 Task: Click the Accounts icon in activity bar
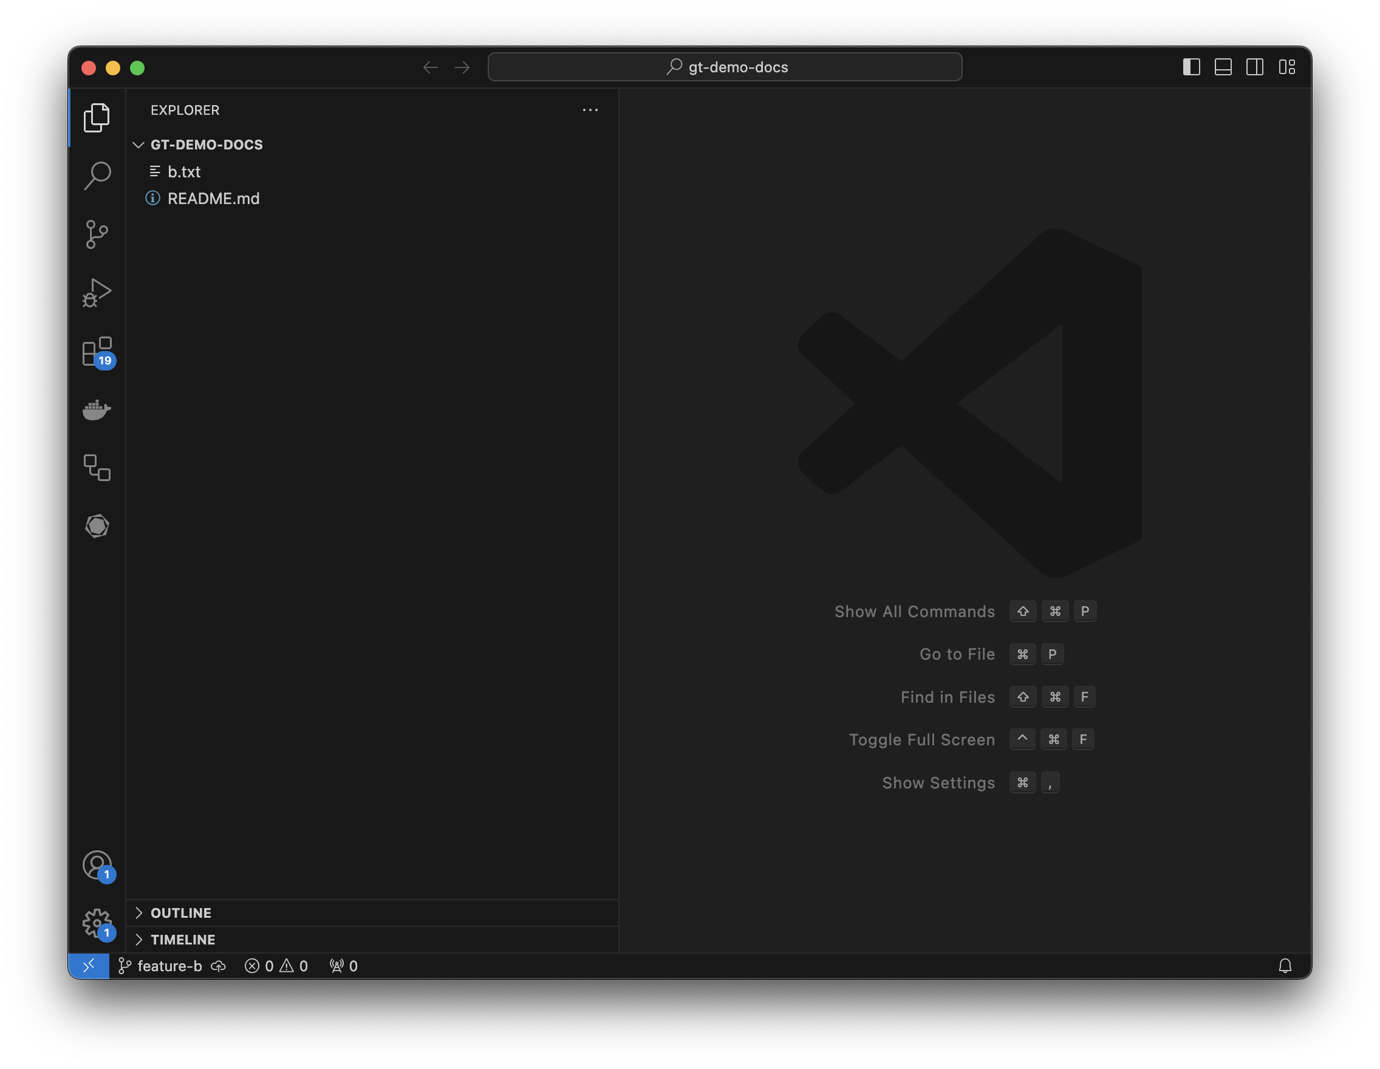[x=97, y=865]
